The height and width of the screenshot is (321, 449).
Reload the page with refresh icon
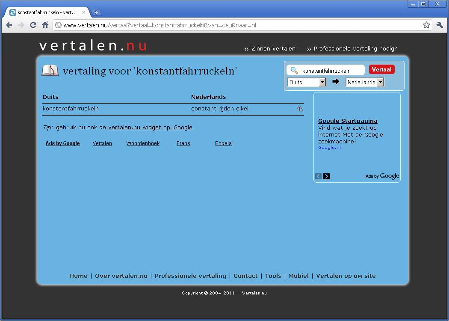click(x=33, y=25)
